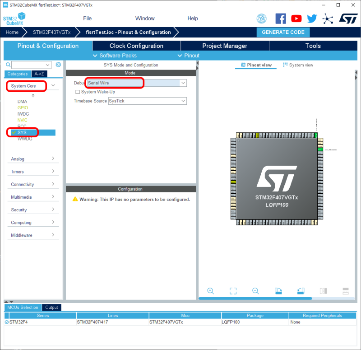Zoom in on the pinout view

(210, 291)
